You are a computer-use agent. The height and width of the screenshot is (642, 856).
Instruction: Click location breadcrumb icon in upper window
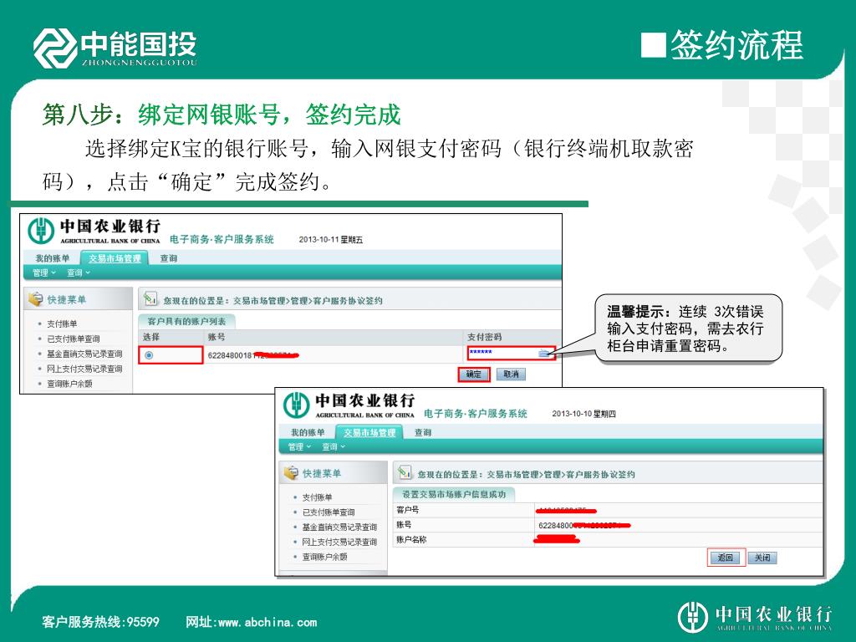click(x=150, y=299)
